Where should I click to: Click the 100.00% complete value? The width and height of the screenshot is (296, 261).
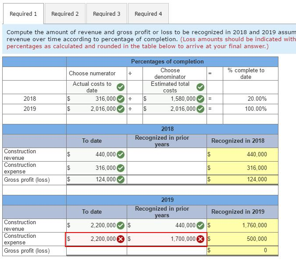point(256,109)
